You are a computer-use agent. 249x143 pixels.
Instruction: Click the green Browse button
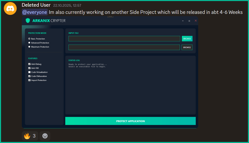coord(187,39)
